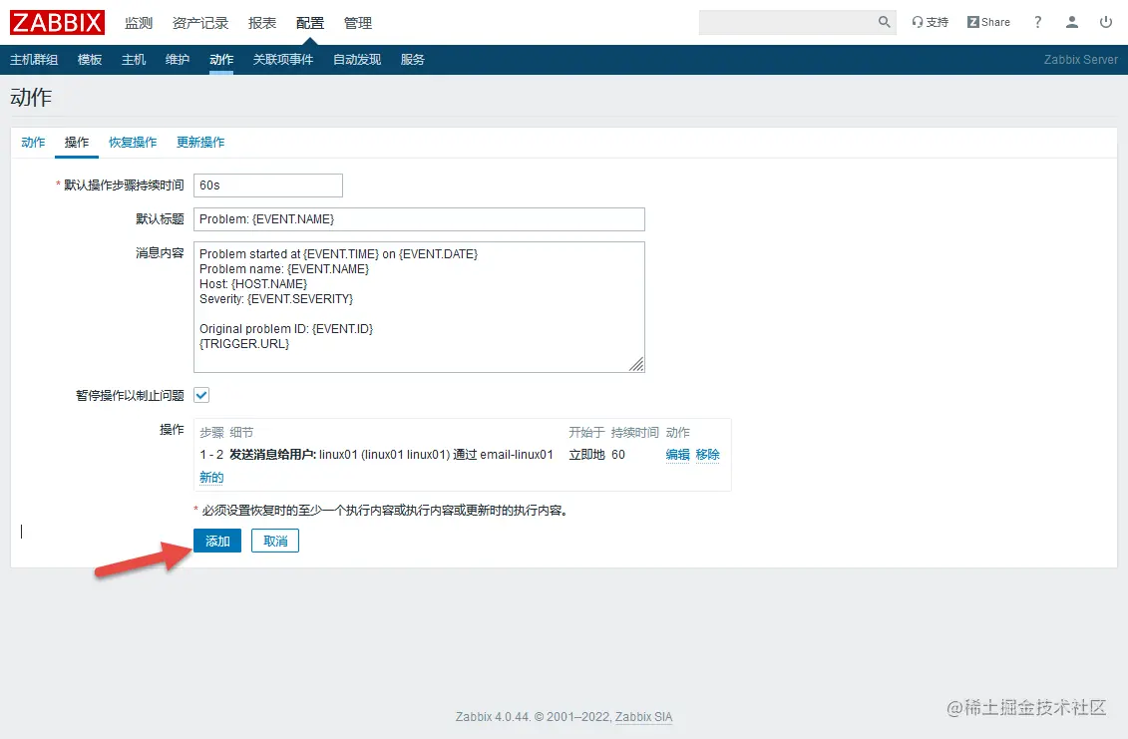Click 编辑 link for linux01 operation
Viewport: 1128px width, 739px height.
tap(677, 455)
